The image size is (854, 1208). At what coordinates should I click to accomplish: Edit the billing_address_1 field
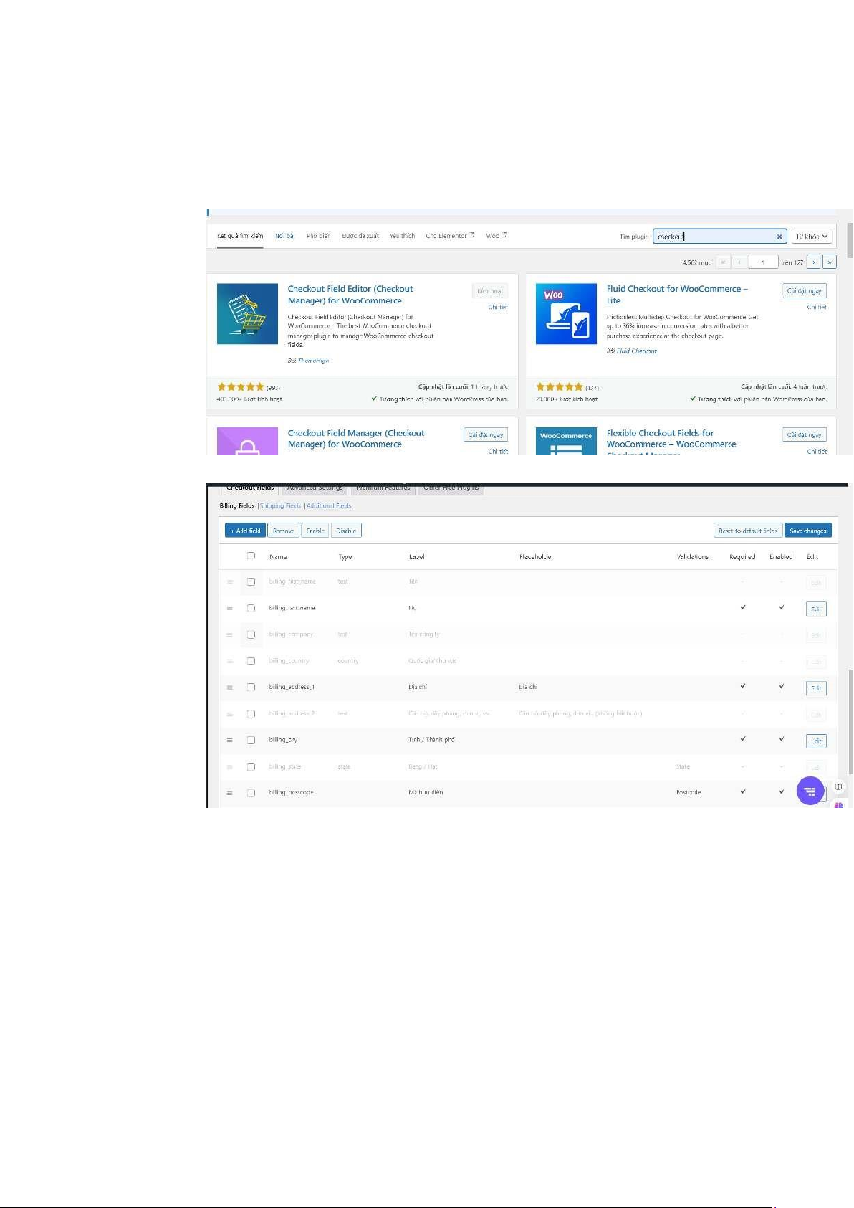tap(815, 688)
